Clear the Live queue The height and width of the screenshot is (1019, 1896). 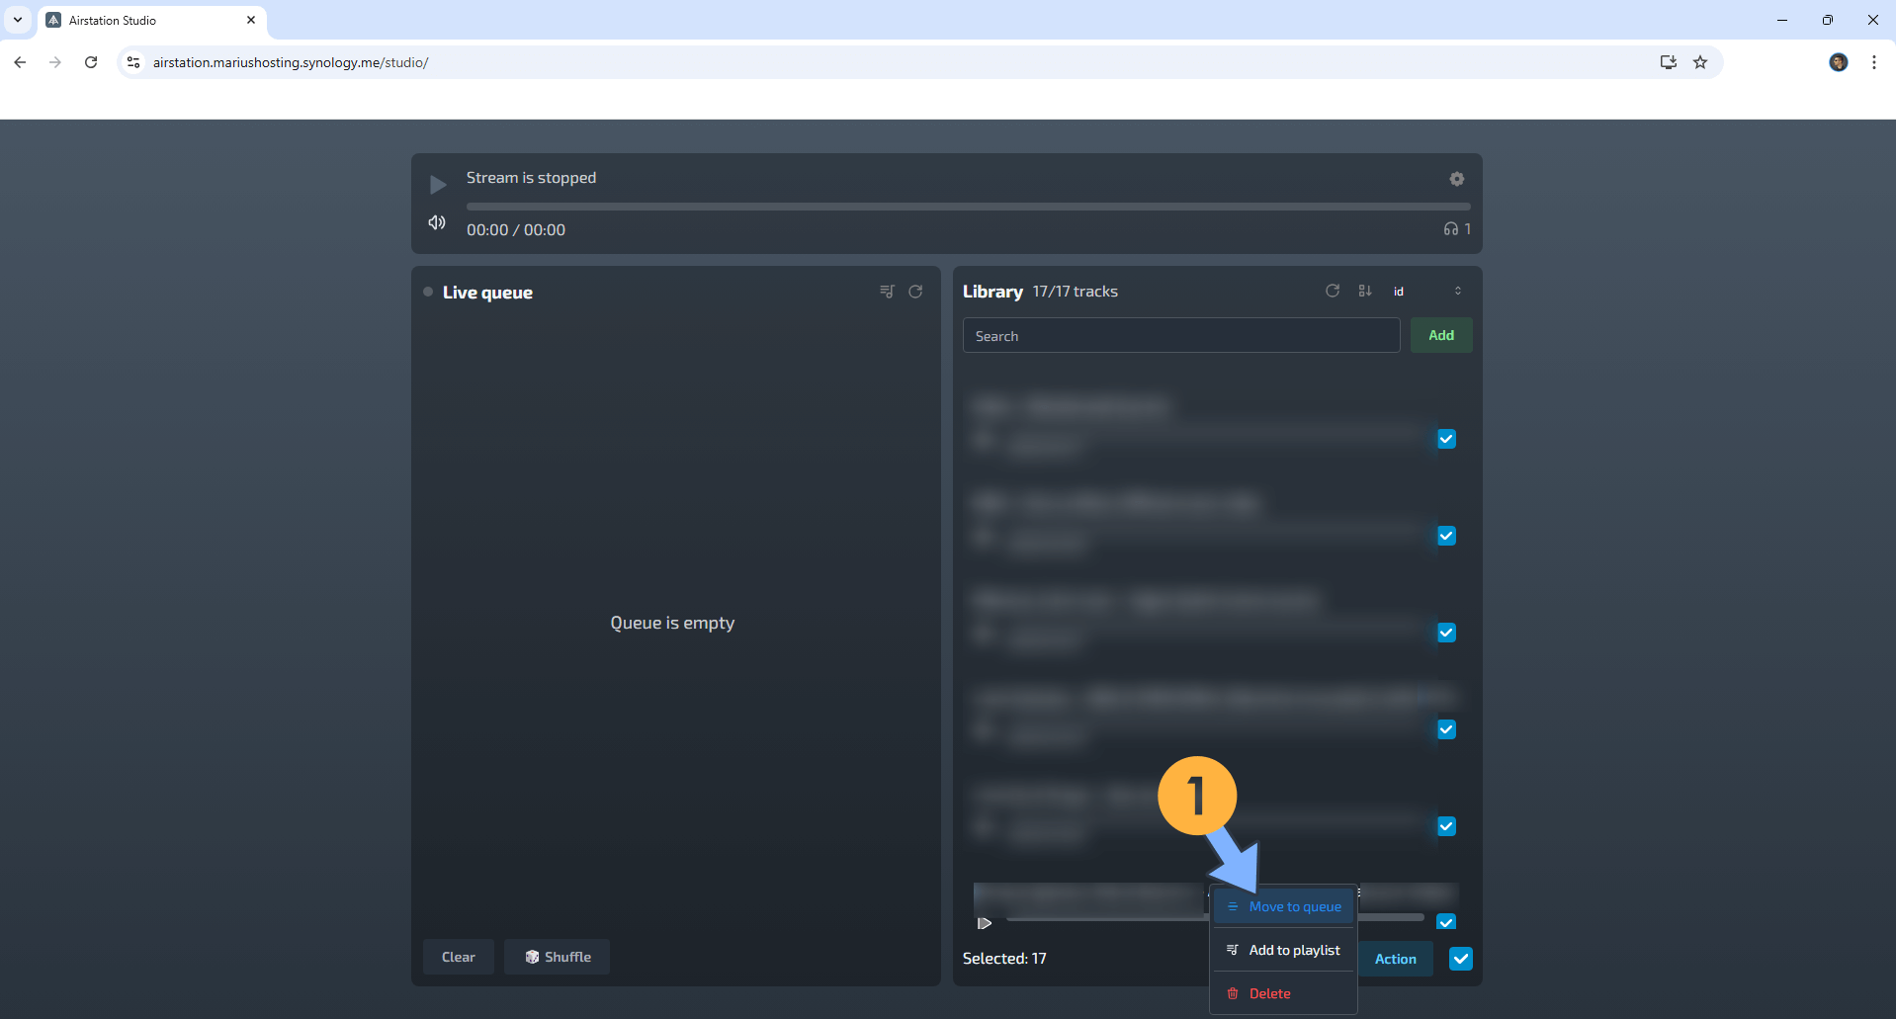pos(458,956)
